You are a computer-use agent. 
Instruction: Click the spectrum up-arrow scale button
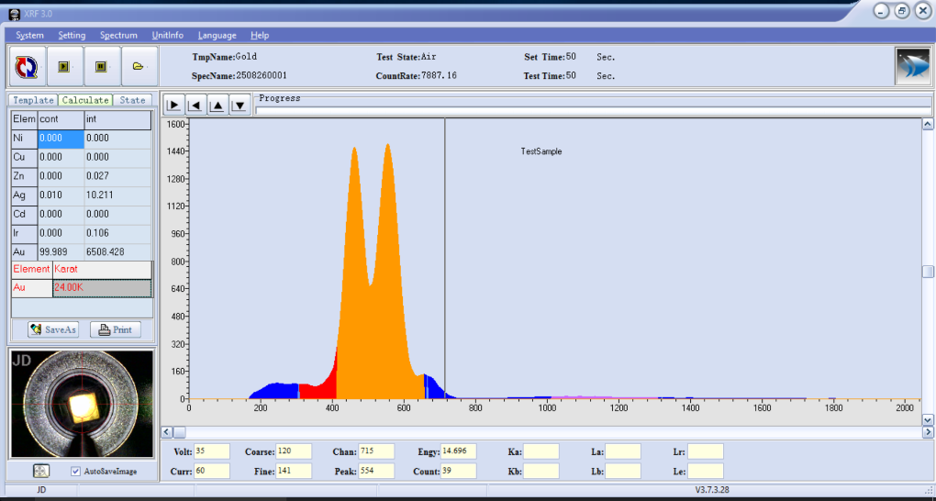pos(217,105)
